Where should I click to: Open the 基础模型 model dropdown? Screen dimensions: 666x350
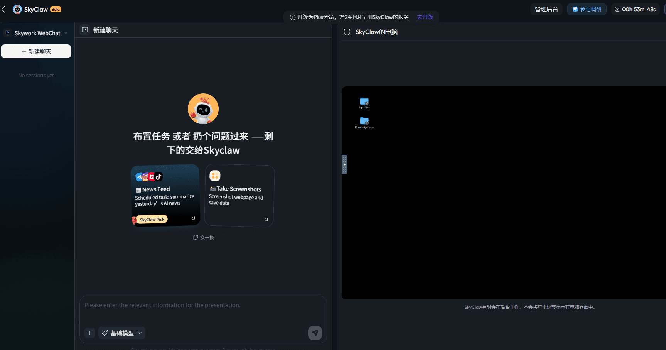pos(122,333)
